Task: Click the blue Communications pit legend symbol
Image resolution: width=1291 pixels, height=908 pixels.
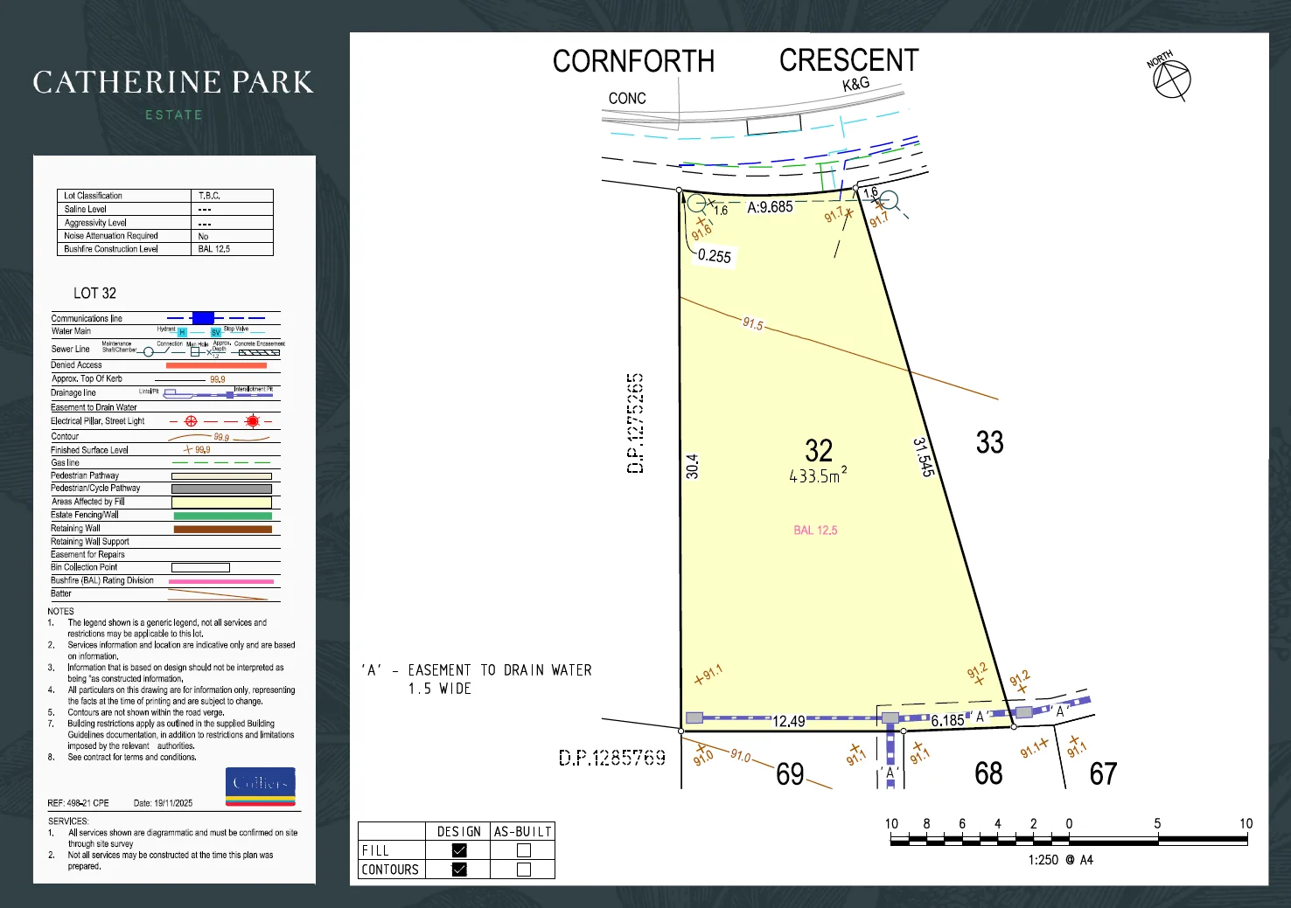Action: [203, 318]
